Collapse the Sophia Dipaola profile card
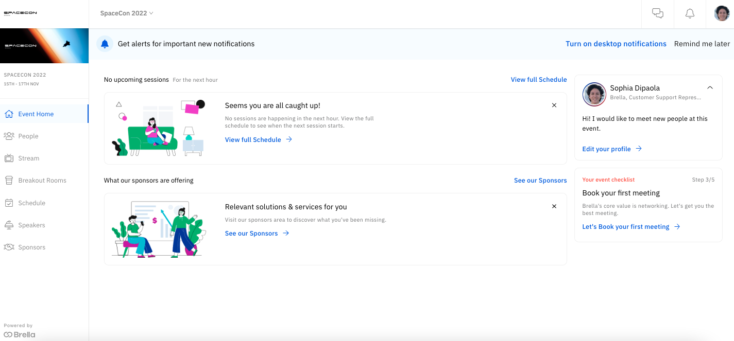This screenshot has width=734, height=341. tap(710, 88)
